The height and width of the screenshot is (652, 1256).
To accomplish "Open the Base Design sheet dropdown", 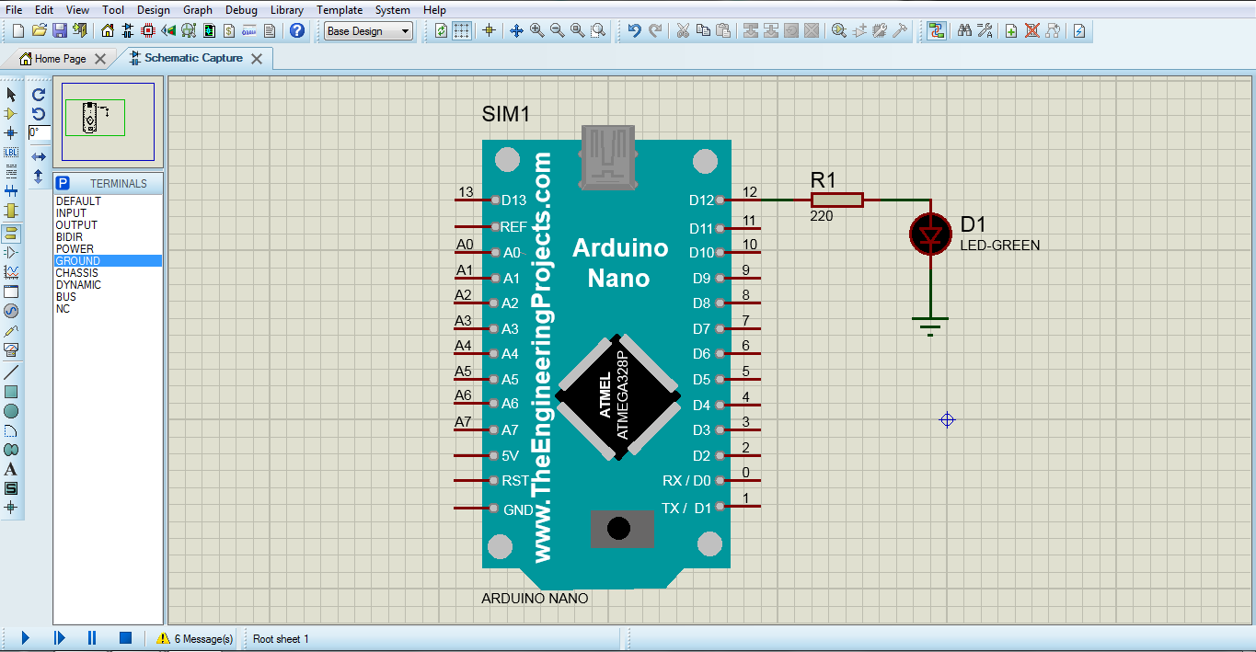I will tap(405, 30).
